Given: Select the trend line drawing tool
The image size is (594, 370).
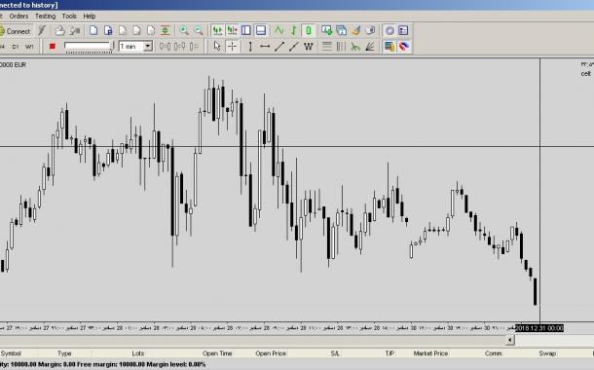Looking at the screenshot, I should [279, 46].
